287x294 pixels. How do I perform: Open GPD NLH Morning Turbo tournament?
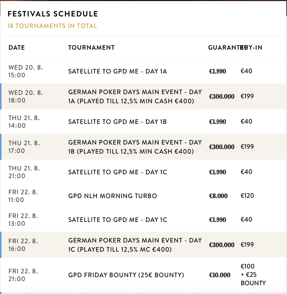[113, 196]
